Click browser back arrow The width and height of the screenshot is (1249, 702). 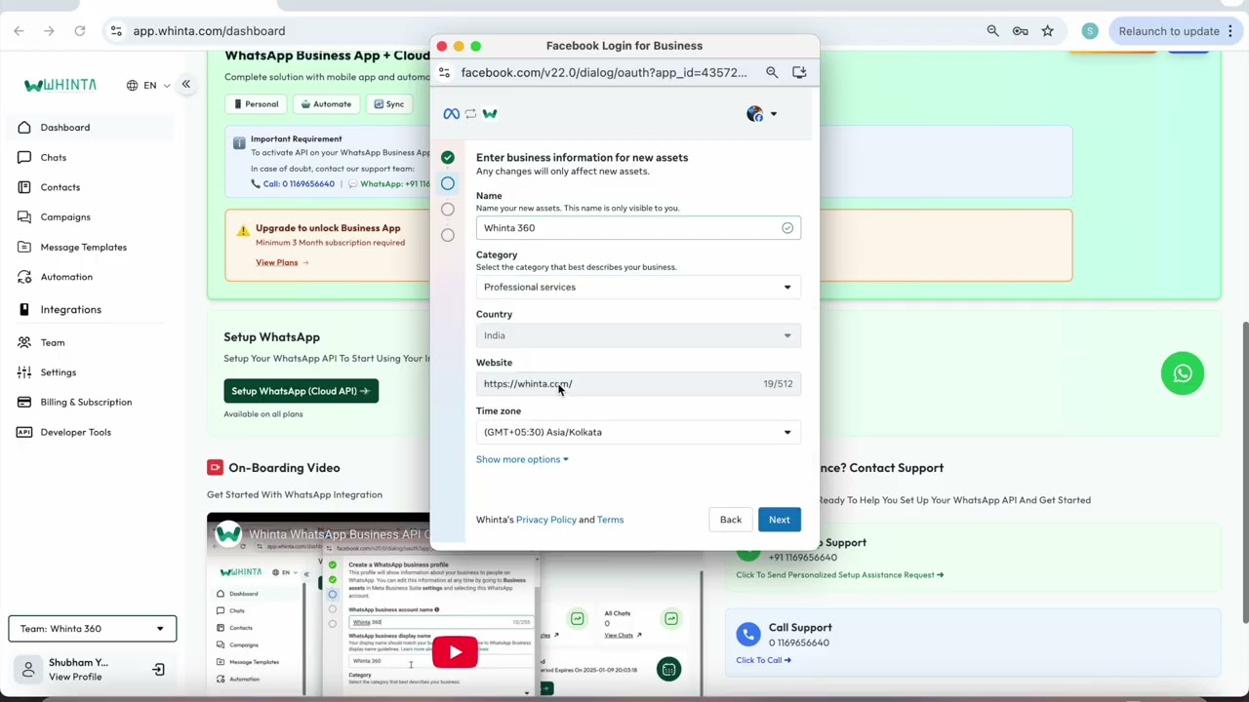tap(19, 31)
